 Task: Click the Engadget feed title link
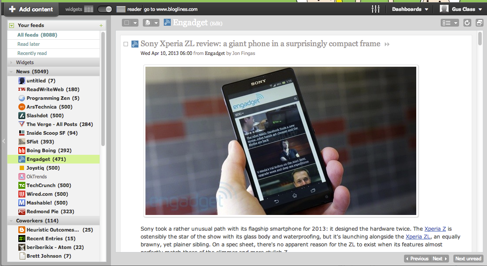(190, 23)
